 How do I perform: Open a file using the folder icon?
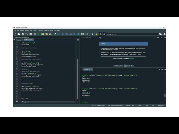[x=19, y=34]
